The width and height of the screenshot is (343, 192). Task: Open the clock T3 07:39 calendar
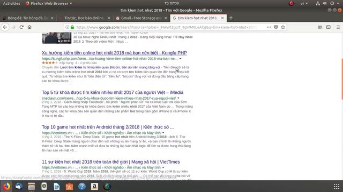point(171,3)
